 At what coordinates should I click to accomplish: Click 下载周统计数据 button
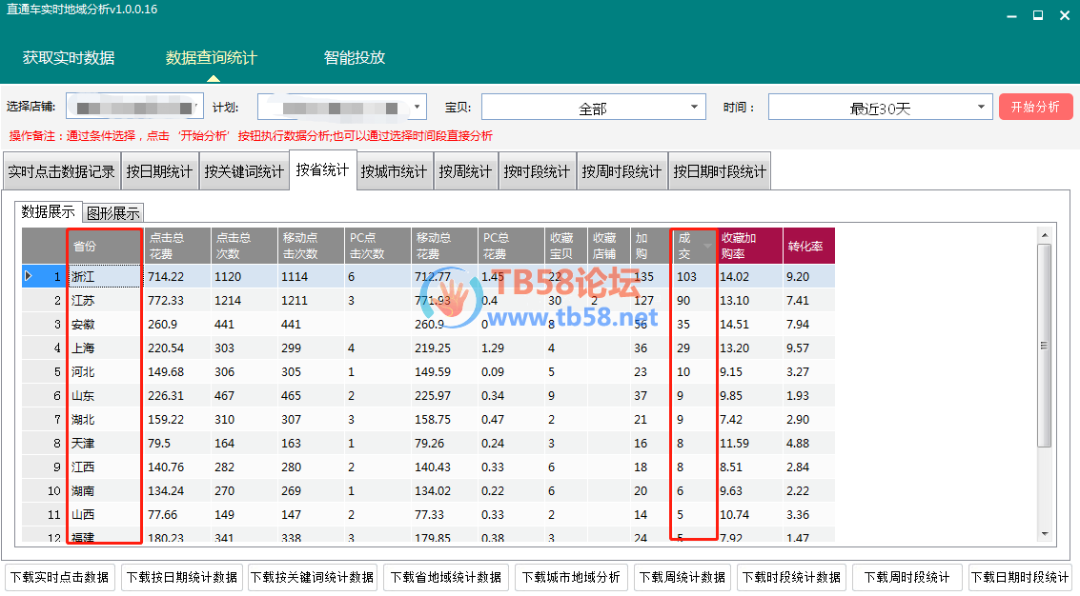[x=682, y=577]
